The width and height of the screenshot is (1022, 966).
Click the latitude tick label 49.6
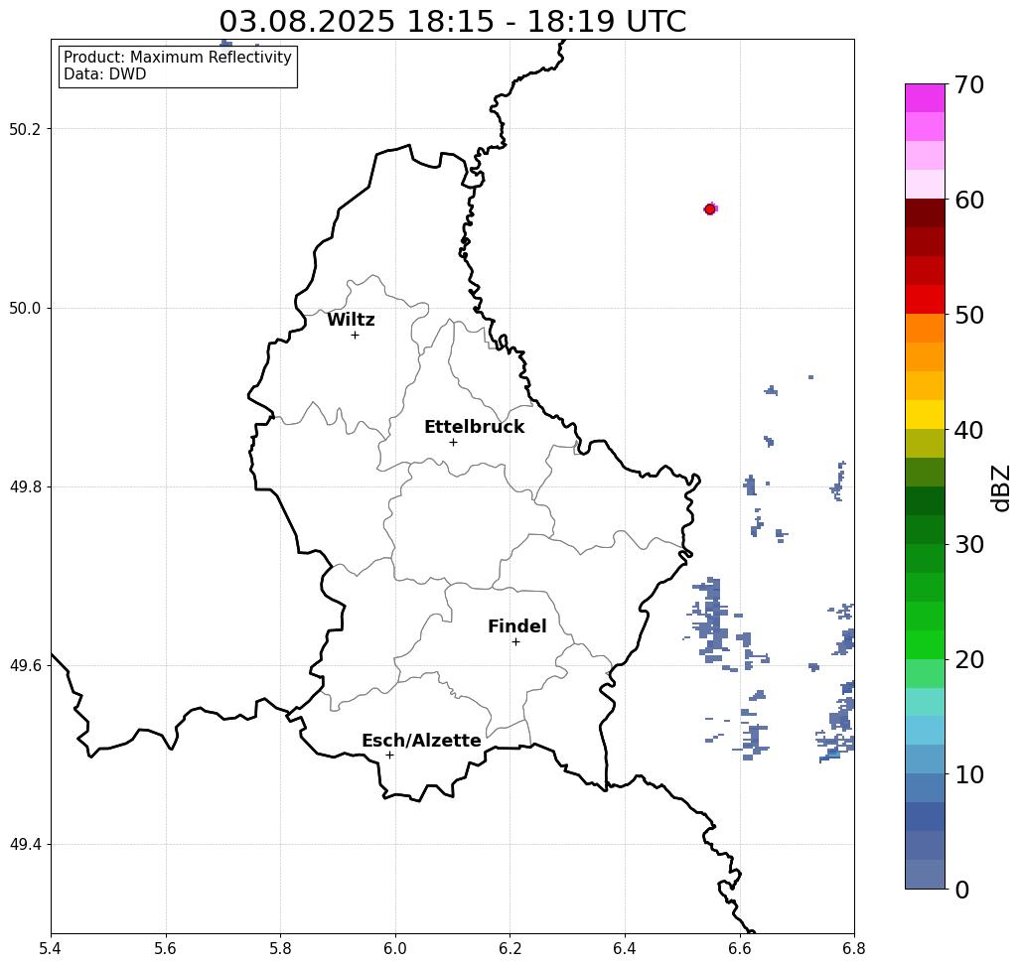[25, 666]
